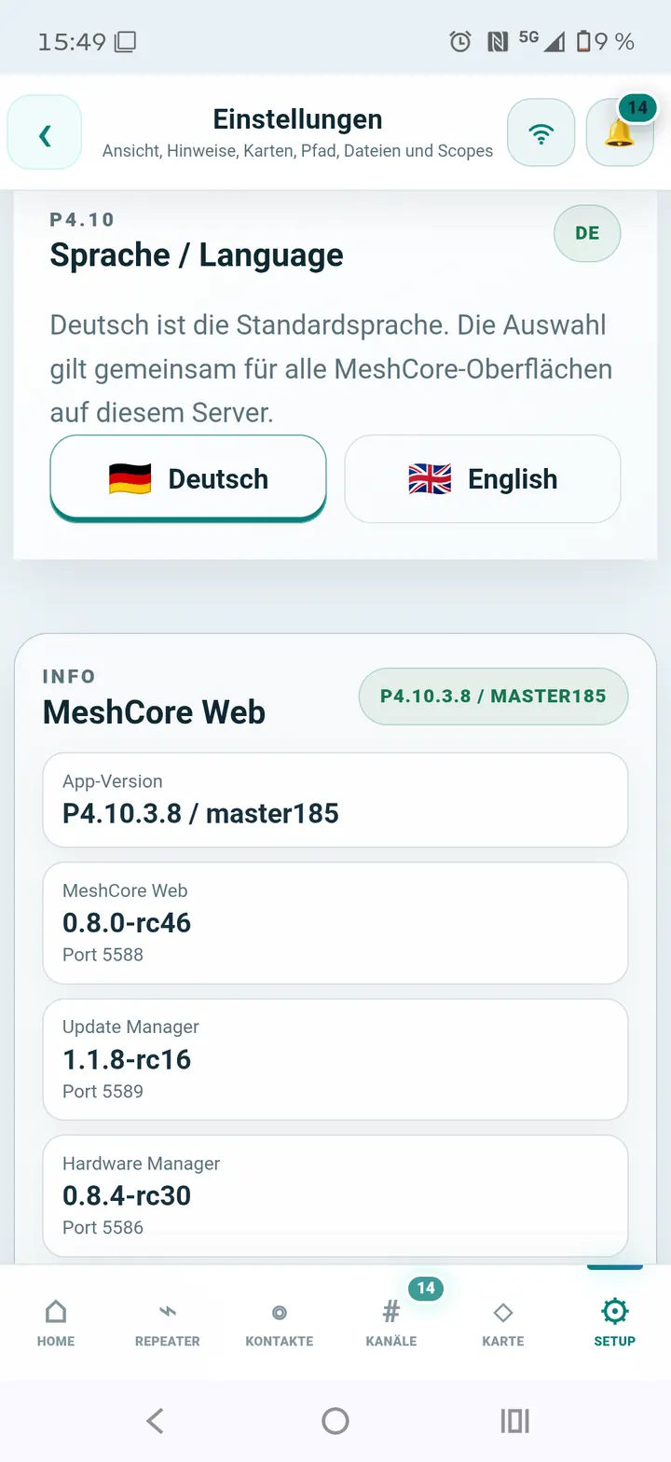
Task: Tap the Android back navigation button
Action: click(x=156, y=1421)
